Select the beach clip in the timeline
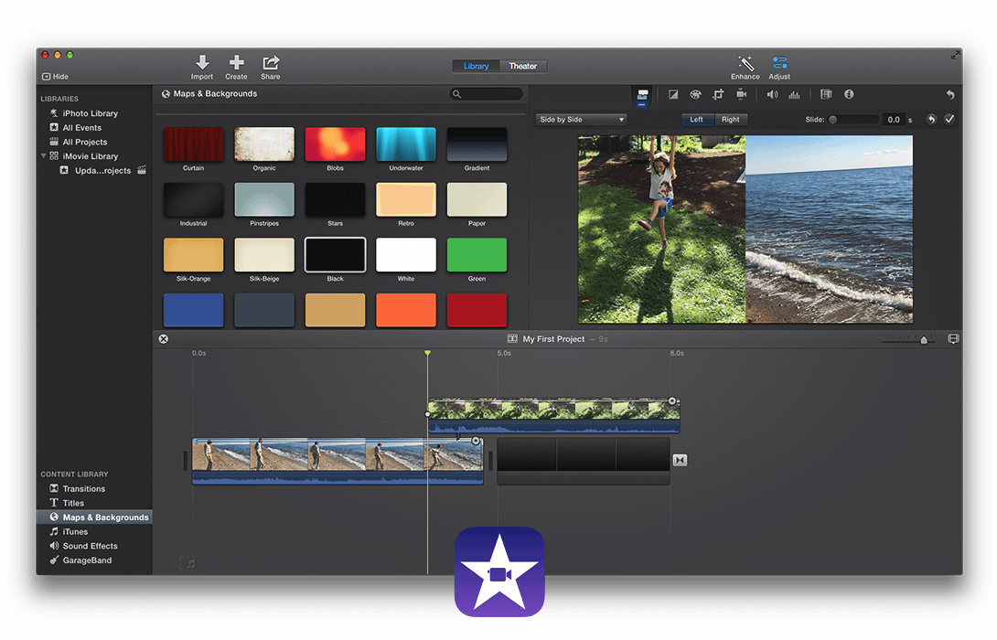Image resolution: width=997 pixels, height=640 pixels. [338, 461]
